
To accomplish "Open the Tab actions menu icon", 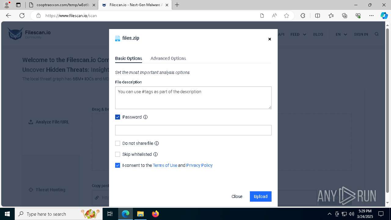I will click(18, 5).
